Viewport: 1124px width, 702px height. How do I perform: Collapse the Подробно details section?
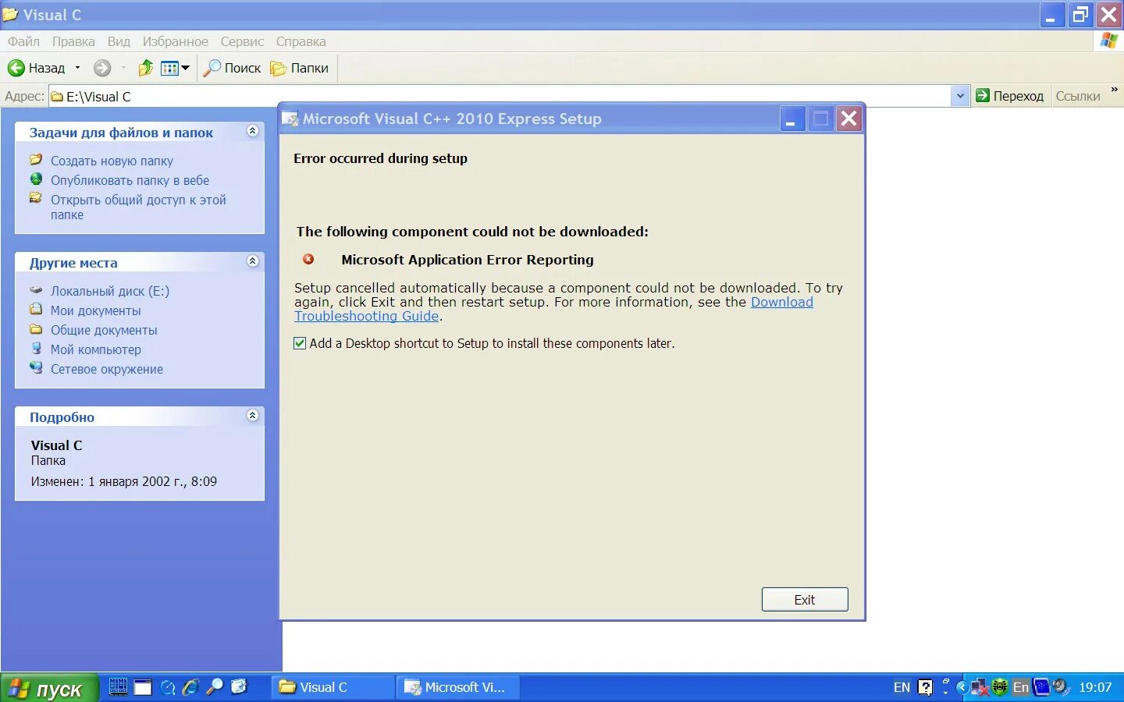252,416
